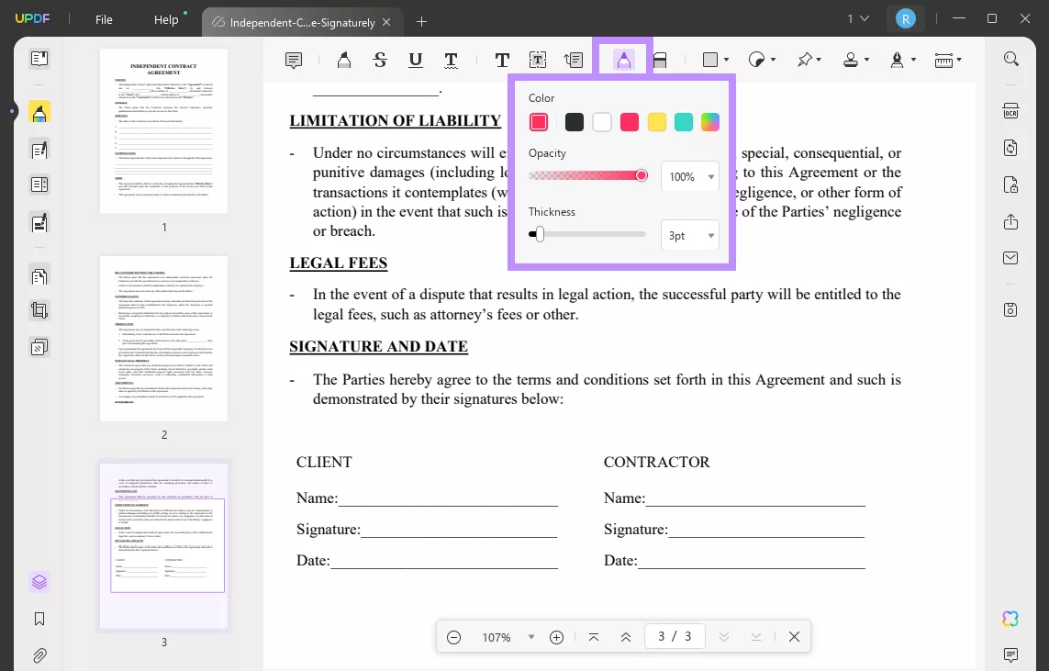Open the Help menu

(166, 19)
